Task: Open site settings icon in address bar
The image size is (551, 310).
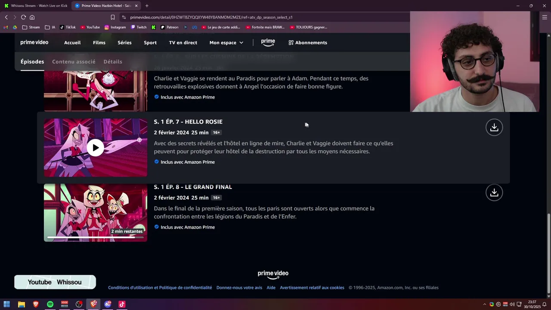Action: click(124, 17)
